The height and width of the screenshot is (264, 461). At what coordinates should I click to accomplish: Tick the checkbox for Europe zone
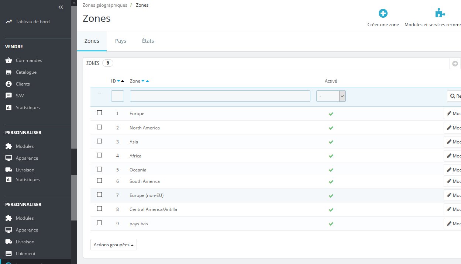tap(99, 113)
